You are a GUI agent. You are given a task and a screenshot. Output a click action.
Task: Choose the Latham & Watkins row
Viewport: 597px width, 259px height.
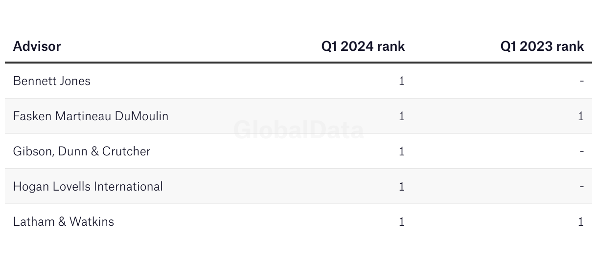[298, 221]
